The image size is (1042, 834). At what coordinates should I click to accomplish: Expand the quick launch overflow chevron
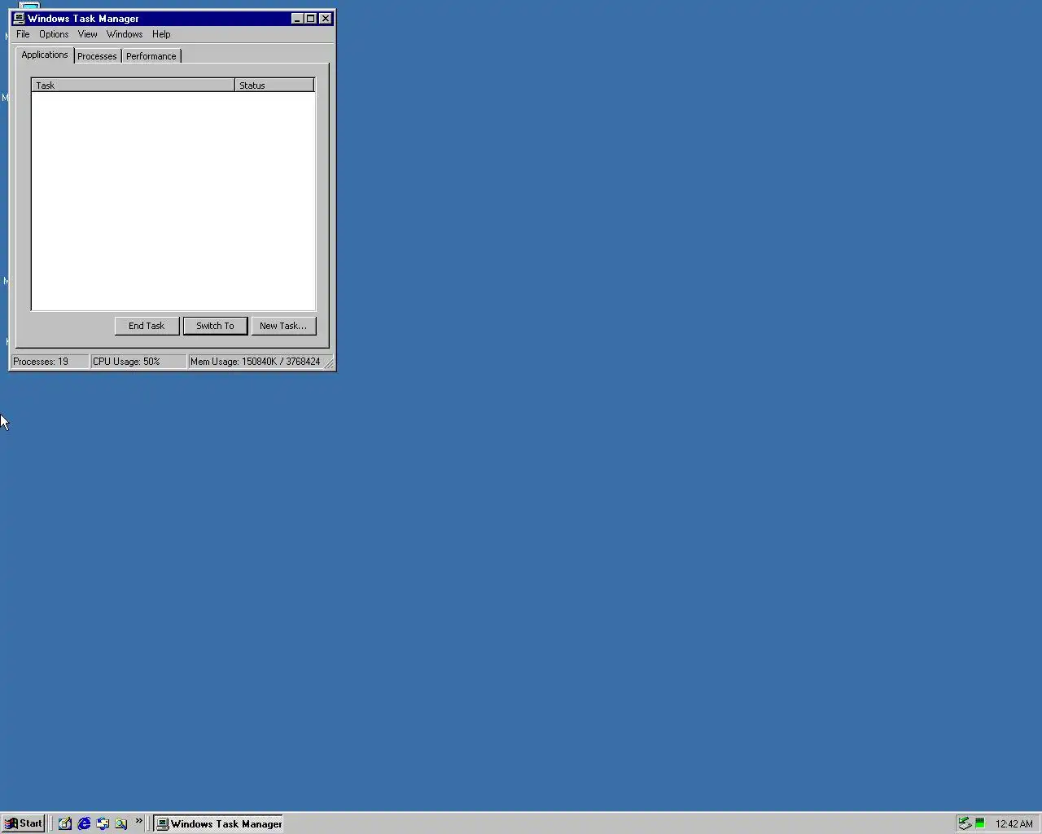(139, 820)
